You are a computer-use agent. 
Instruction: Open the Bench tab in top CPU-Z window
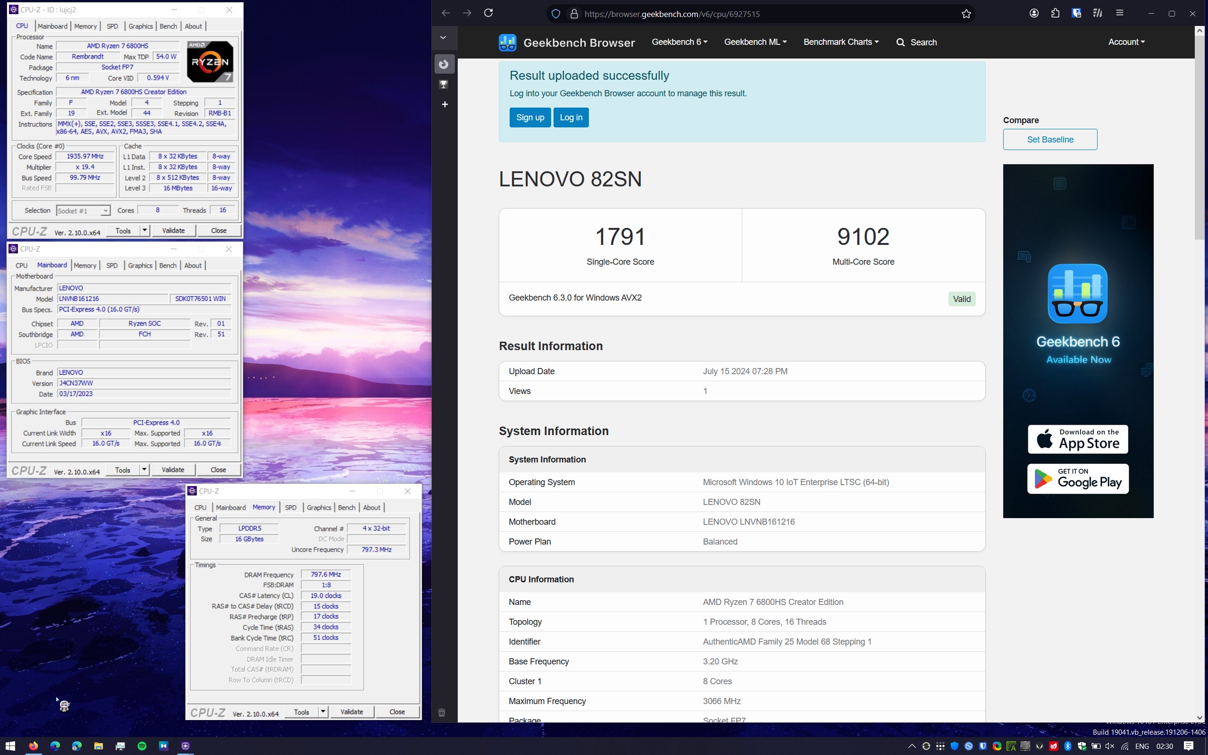tap(168, 26)
